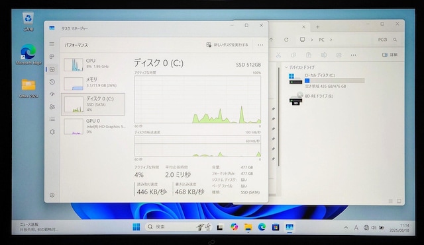Image resolution: width=424 pixels, height=245 pixels.
Task: Click the C: drive usage bar
Action: [x=335, y=81]
